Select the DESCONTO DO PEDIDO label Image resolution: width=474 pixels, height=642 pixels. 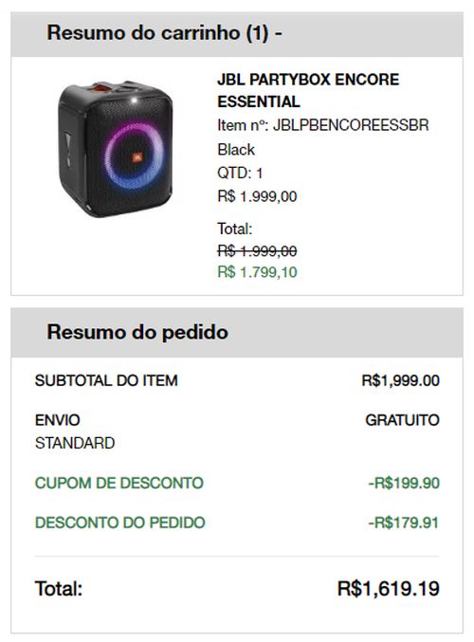[x=120, y=523]
